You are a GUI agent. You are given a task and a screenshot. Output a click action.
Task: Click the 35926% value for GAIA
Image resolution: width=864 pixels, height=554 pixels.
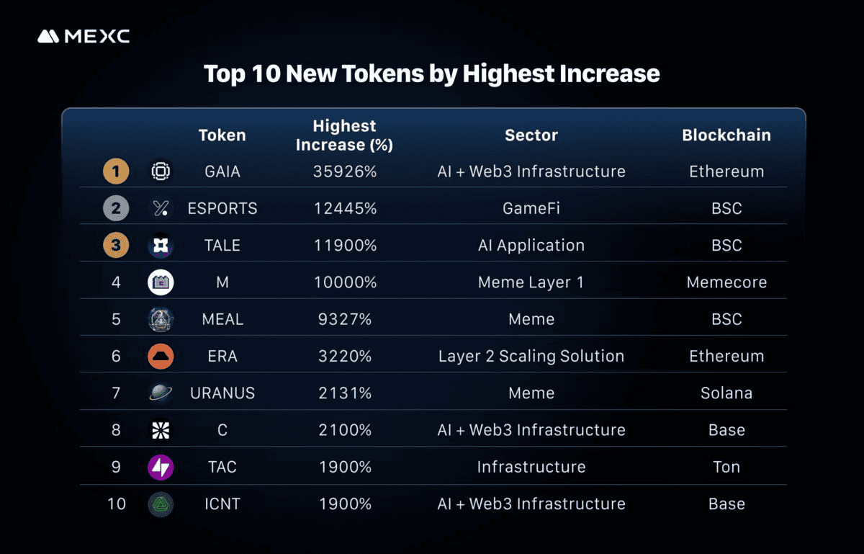tap(345, 171)
